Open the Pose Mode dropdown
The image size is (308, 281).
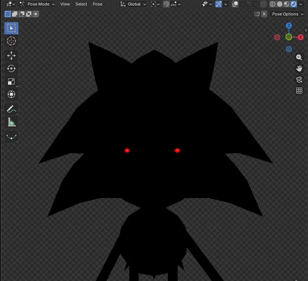point(37,4)
